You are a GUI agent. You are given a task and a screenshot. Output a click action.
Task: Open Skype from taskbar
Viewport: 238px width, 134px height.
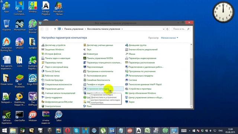click(76, 131)
